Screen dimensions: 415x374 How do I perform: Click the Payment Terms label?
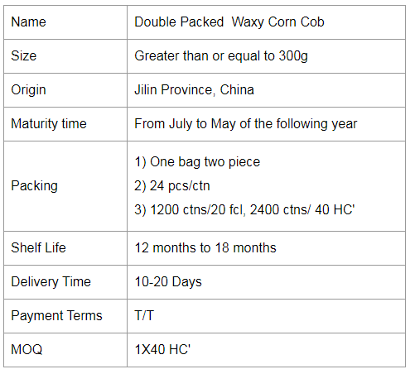coord(56,315)
